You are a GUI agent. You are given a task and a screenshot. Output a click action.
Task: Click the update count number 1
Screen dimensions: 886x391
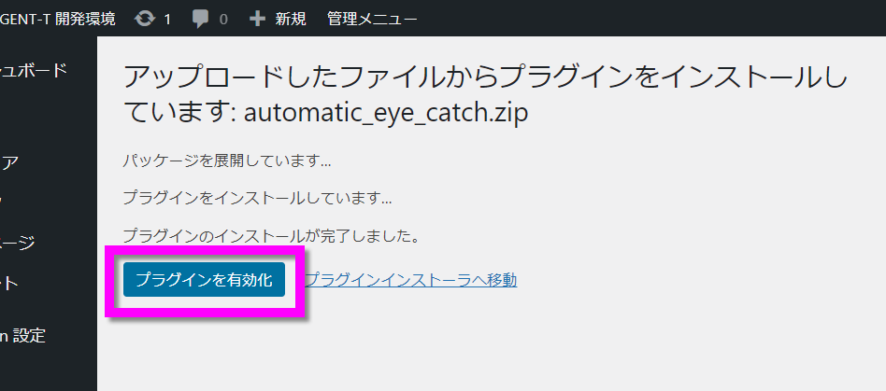(167, 19)
